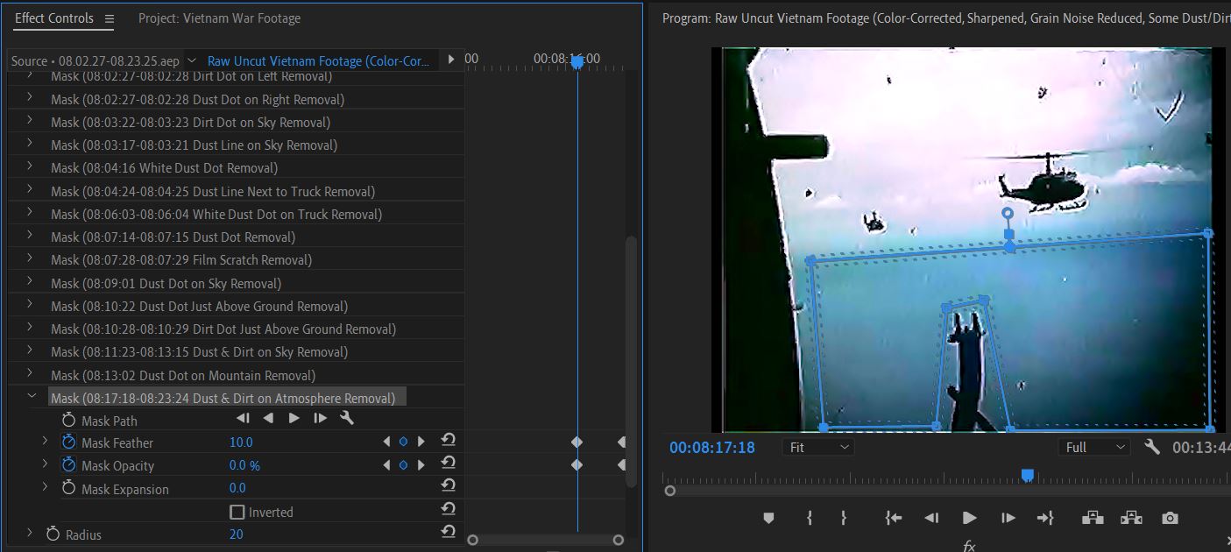Expand the Mask Opacity property
Viewport: 1231px width, 552px height.
pos(45,464)
